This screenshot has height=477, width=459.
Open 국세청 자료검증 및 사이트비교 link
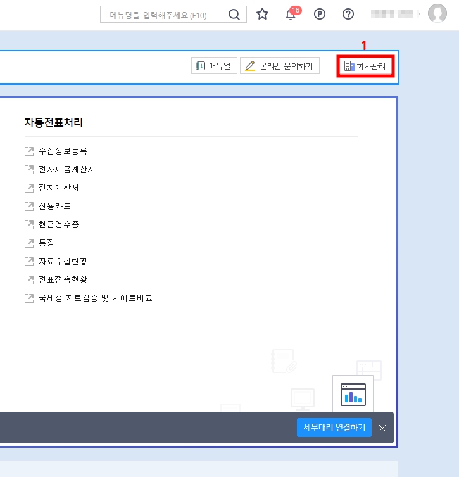click(x=96, y=298)
